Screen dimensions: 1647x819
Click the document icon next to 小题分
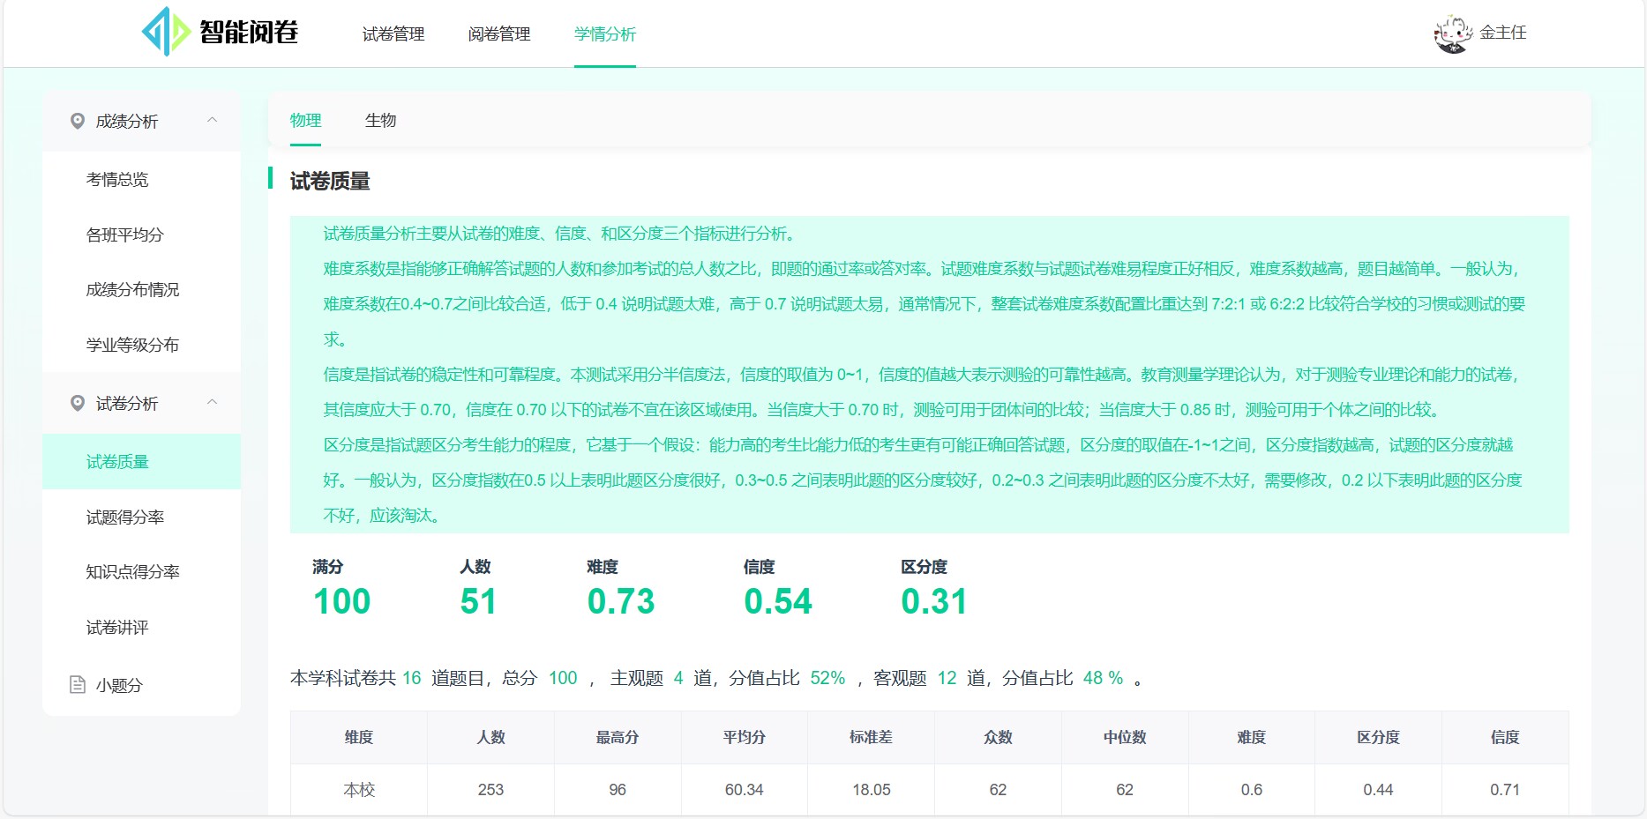pyautogui.click(x=76, y=684)
